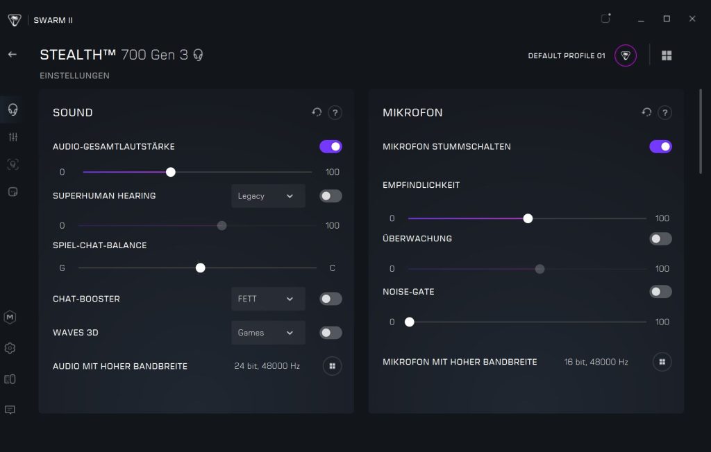Open the equalizer sliders sidebar icon
711x452 pixels.
click(12, 137)
